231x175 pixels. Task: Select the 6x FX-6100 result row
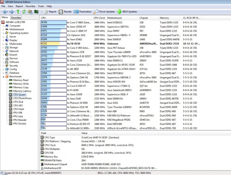coord(121,90)
